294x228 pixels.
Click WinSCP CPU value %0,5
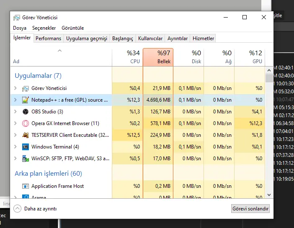(135, 159)
